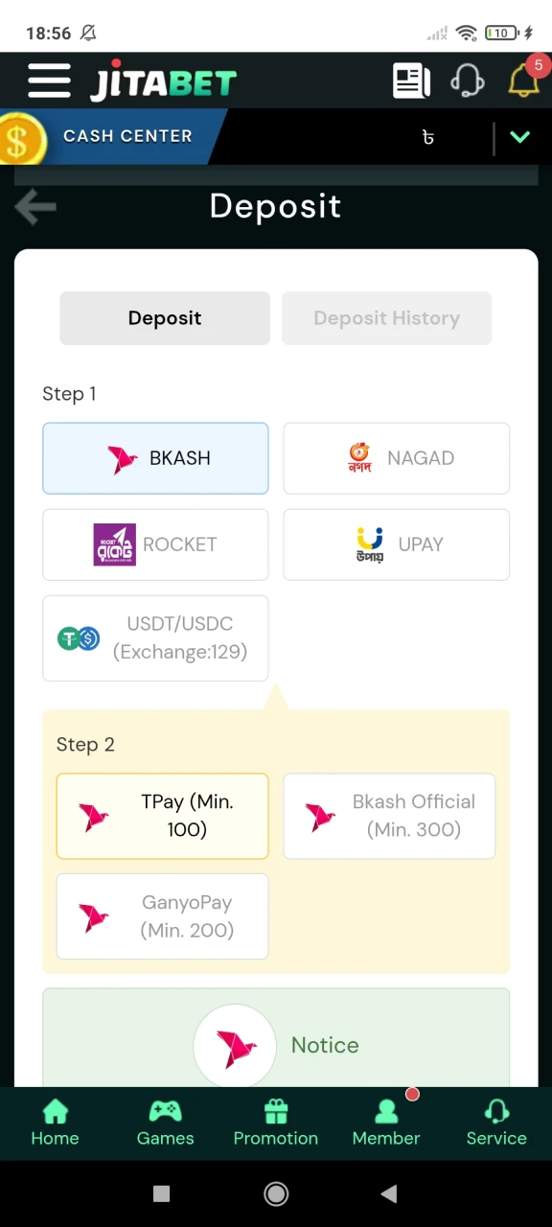This screenshot has width=552, height=1227.
Task: Select NAGAD payment method
Action: 396,458
